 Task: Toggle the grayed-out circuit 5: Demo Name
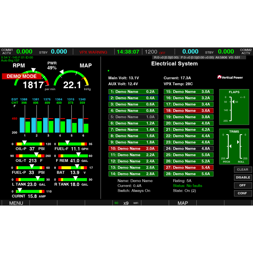[133, 117]
